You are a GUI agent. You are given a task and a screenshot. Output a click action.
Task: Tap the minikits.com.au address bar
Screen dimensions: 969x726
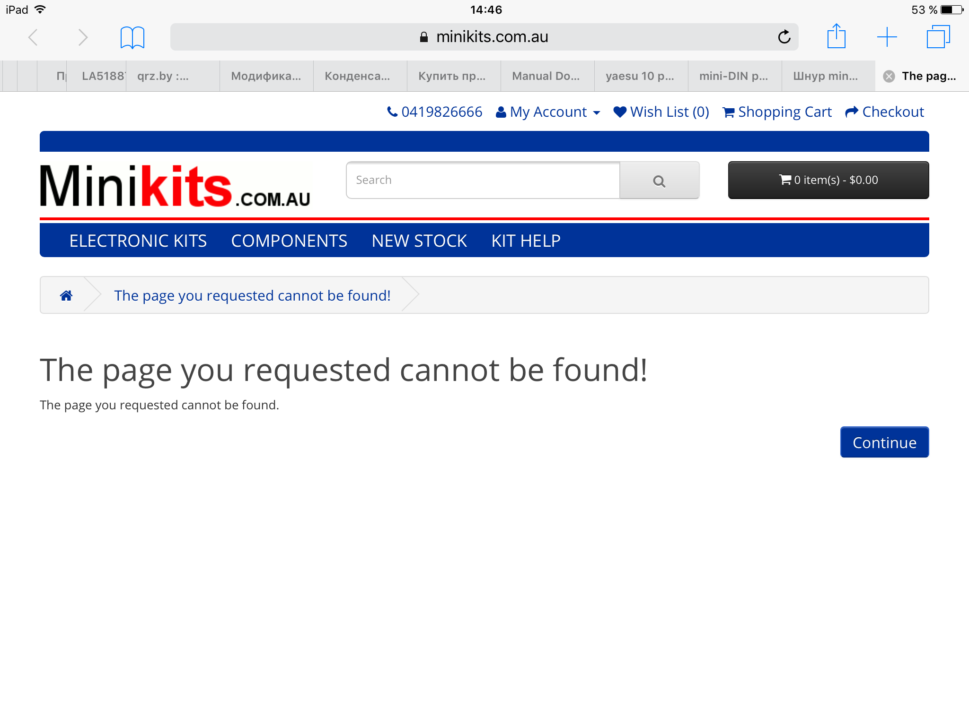click(484, 37)
